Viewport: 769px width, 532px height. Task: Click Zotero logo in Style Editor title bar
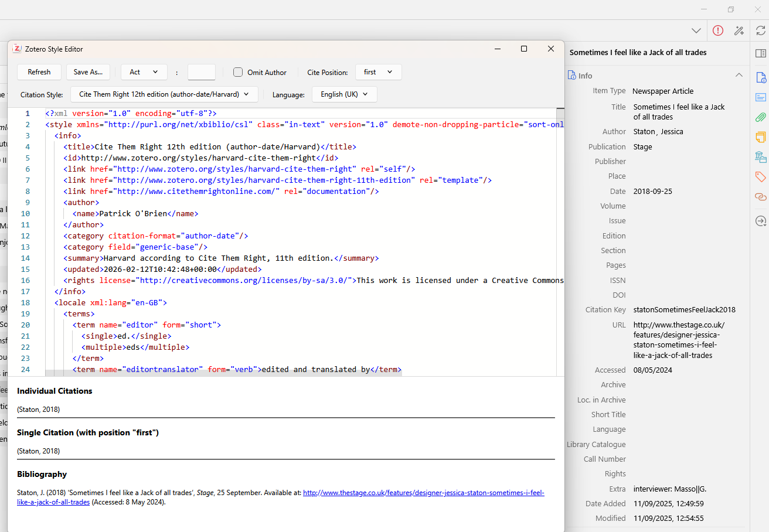point(17,49)
